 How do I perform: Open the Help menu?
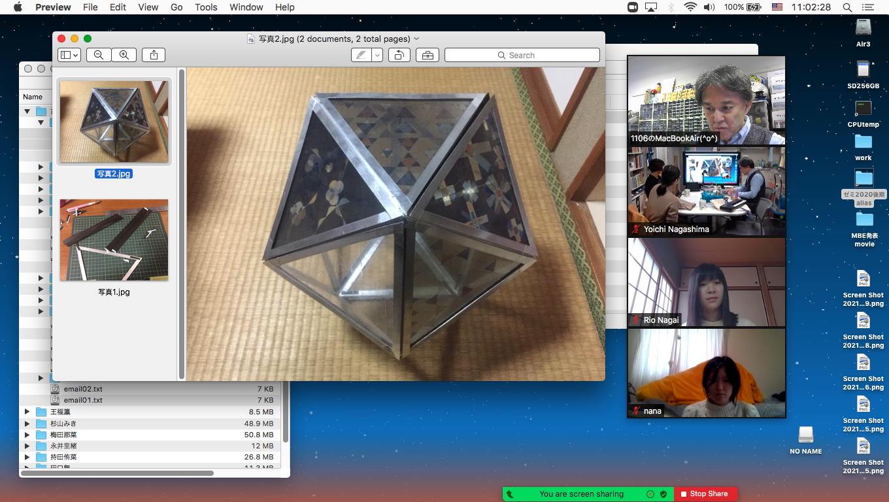pyautogui.click(x=285, y=7)
